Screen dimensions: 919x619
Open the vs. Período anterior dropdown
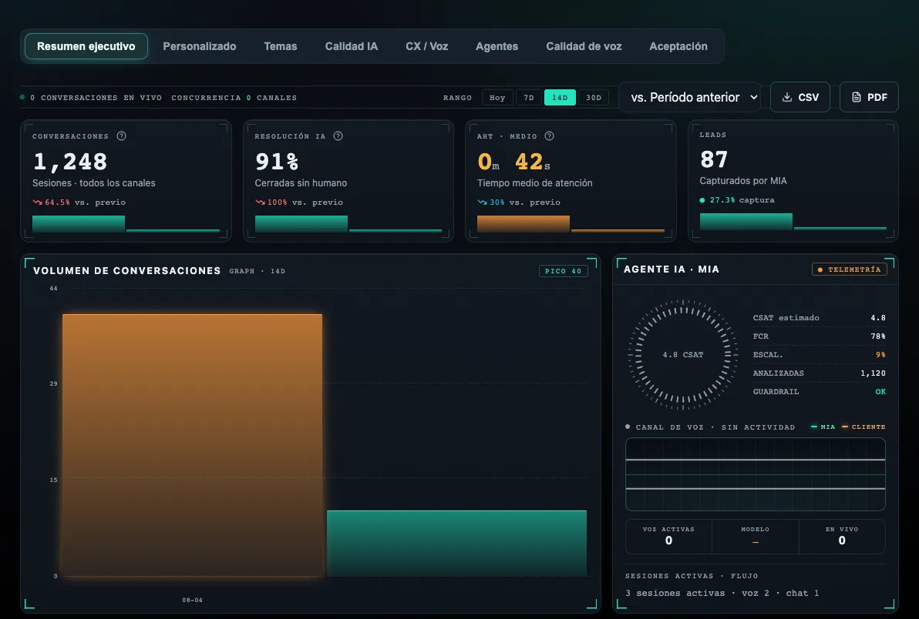coord(690,97)
